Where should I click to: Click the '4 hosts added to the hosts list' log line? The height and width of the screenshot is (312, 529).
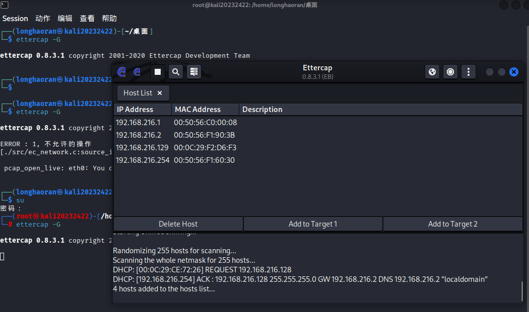pyautogui.click(x=164, y=289)
